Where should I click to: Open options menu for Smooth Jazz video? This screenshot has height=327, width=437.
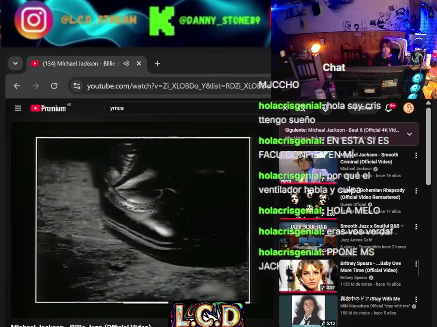[416, 227]
